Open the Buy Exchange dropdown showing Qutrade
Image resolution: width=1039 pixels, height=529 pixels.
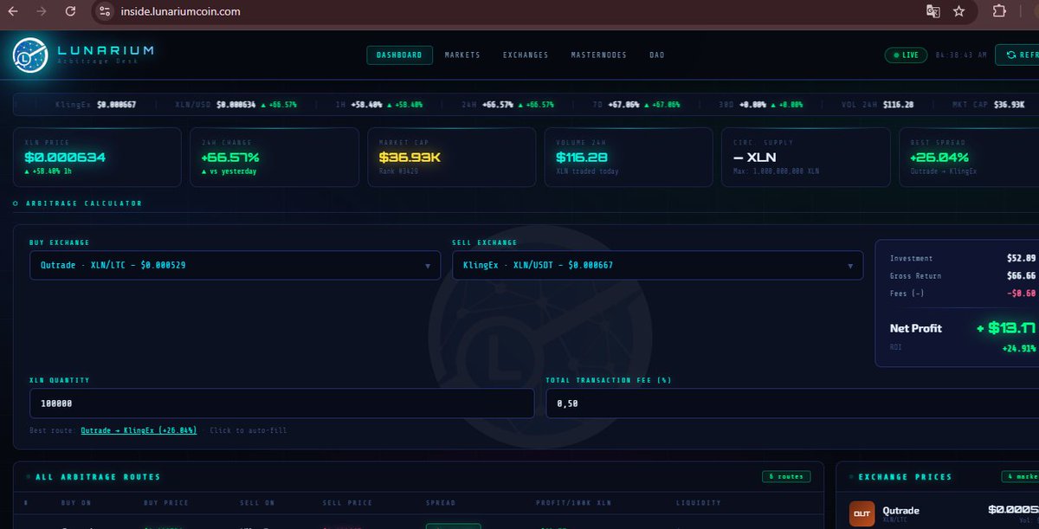tap(235, 265)
